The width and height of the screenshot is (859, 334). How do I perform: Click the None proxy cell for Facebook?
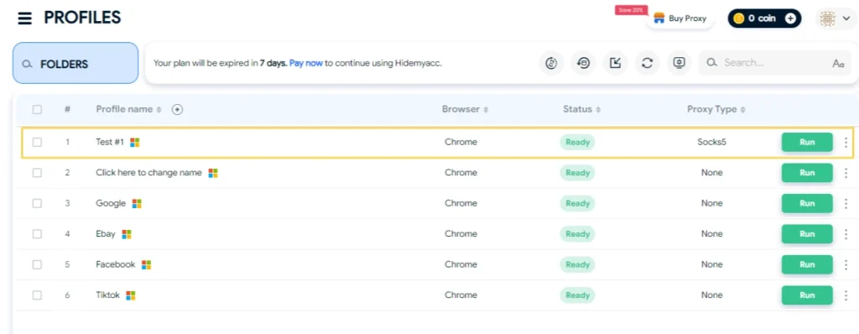(x=711, y=264)
